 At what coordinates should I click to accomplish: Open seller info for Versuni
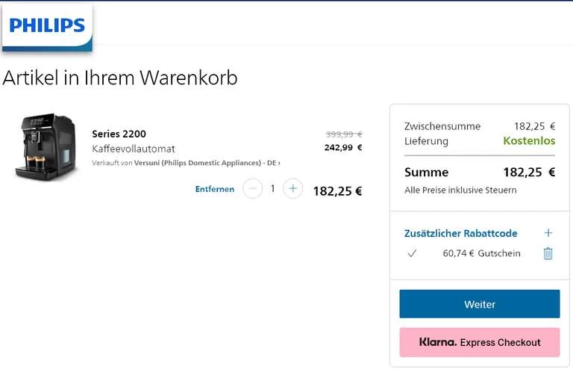click(x=207, y=163)
